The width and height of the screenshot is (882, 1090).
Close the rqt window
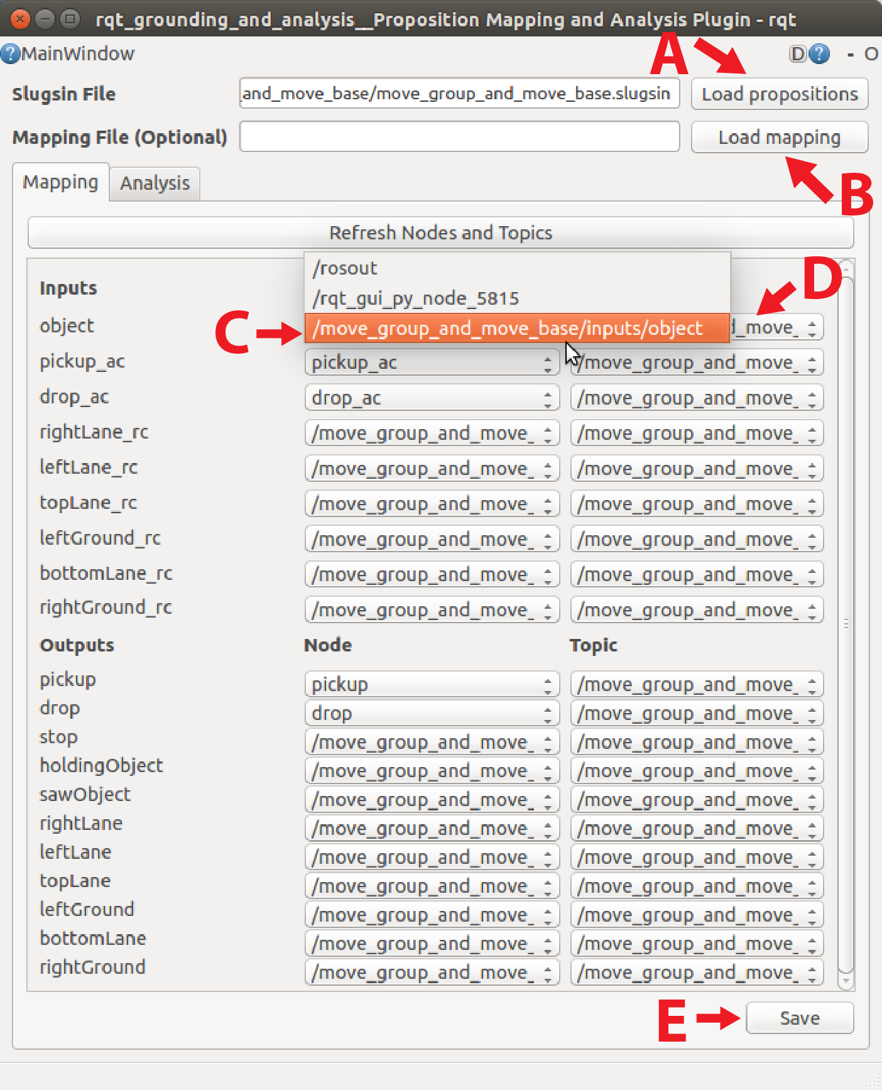[20, 19]
